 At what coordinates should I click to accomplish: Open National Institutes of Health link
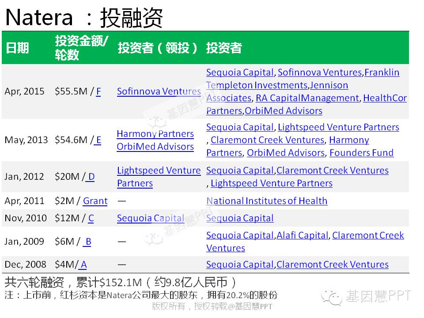pyautogui.click(x=267, y=201)
